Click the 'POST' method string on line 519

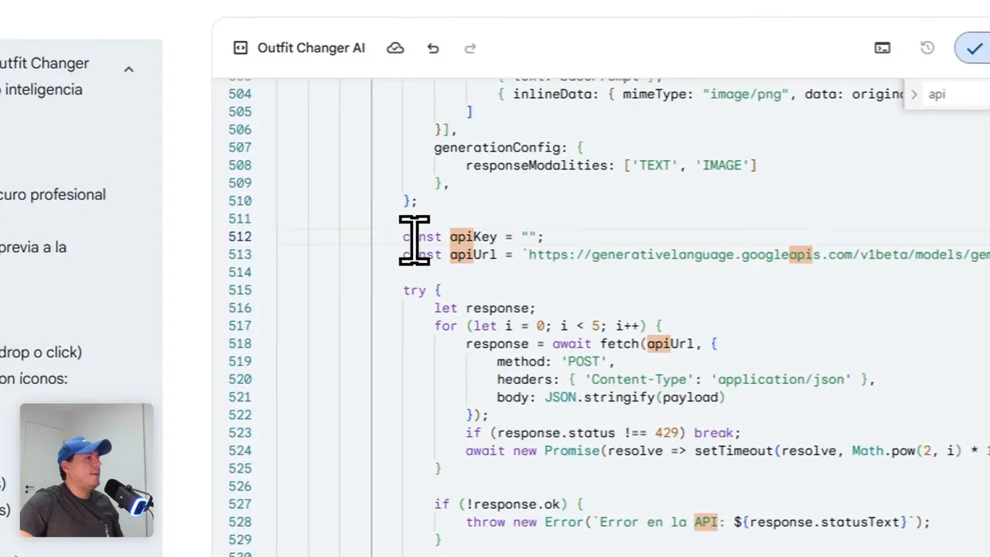click(585, 361)
